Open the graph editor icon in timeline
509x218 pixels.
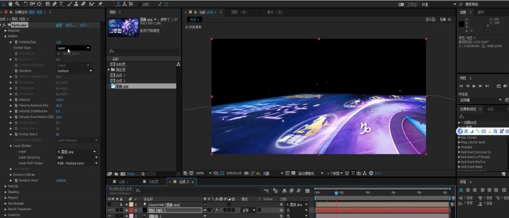click(x=308, y=191)
